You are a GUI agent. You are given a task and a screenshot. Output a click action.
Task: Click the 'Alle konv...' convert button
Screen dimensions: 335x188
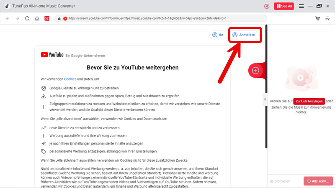318,181
